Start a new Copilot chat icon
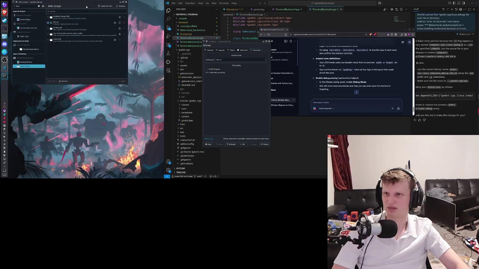The height and width of the screenshot is (269, 479). [x=290, y=41]
